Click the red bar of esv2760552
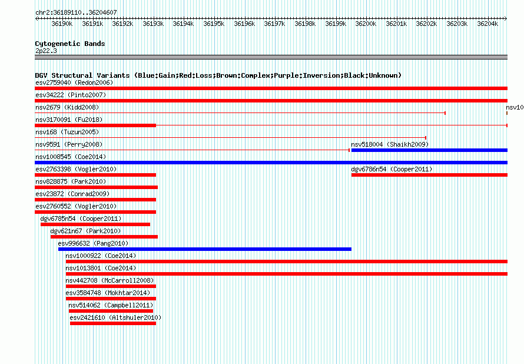Viewport: 524px width, 364px height. point(95,212)
